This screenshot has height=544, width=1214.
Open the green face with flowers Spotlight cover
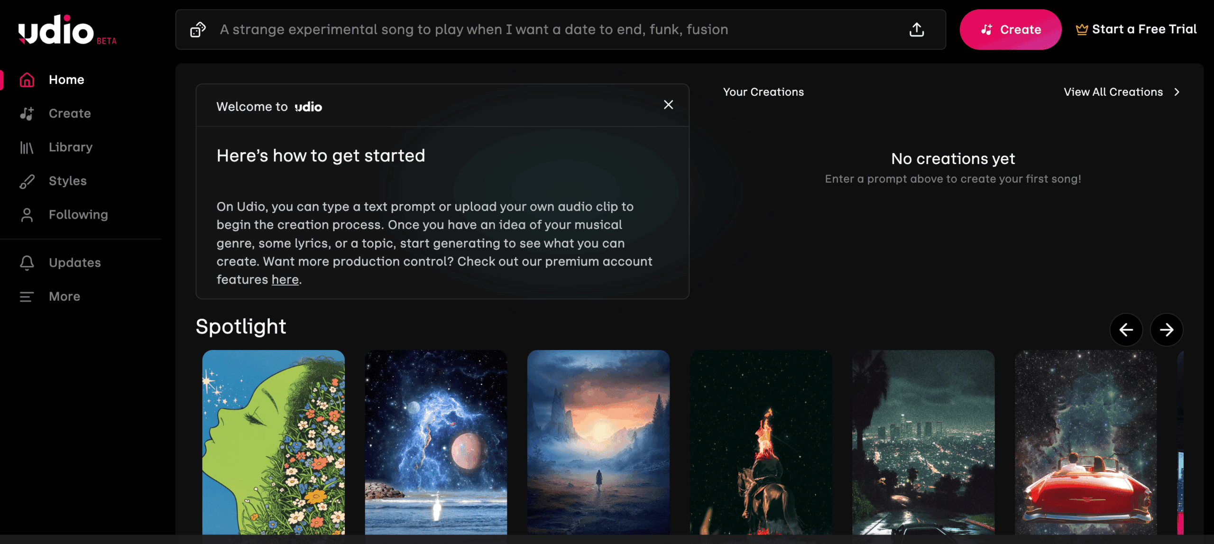(x=274, y=443)
